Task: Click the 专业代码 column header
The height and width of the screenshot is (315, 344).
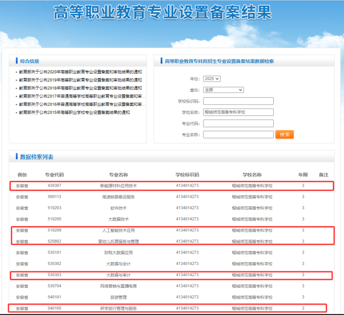Action: coord(54,175)
